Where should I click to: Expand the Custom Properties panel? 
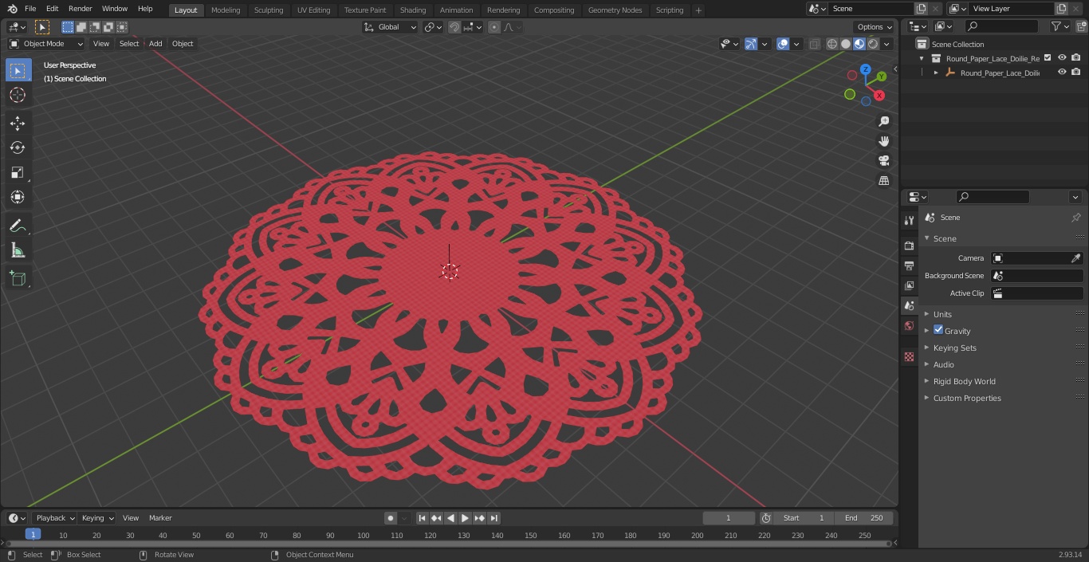click(967, 398)
